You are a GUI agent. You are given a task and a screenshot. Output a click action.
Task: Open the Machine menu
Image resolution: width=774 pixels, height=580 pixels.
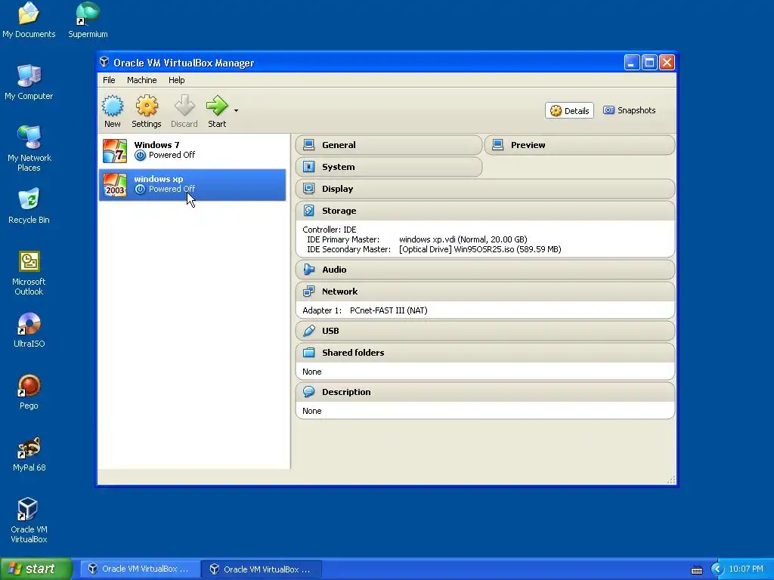pos(141,80)
